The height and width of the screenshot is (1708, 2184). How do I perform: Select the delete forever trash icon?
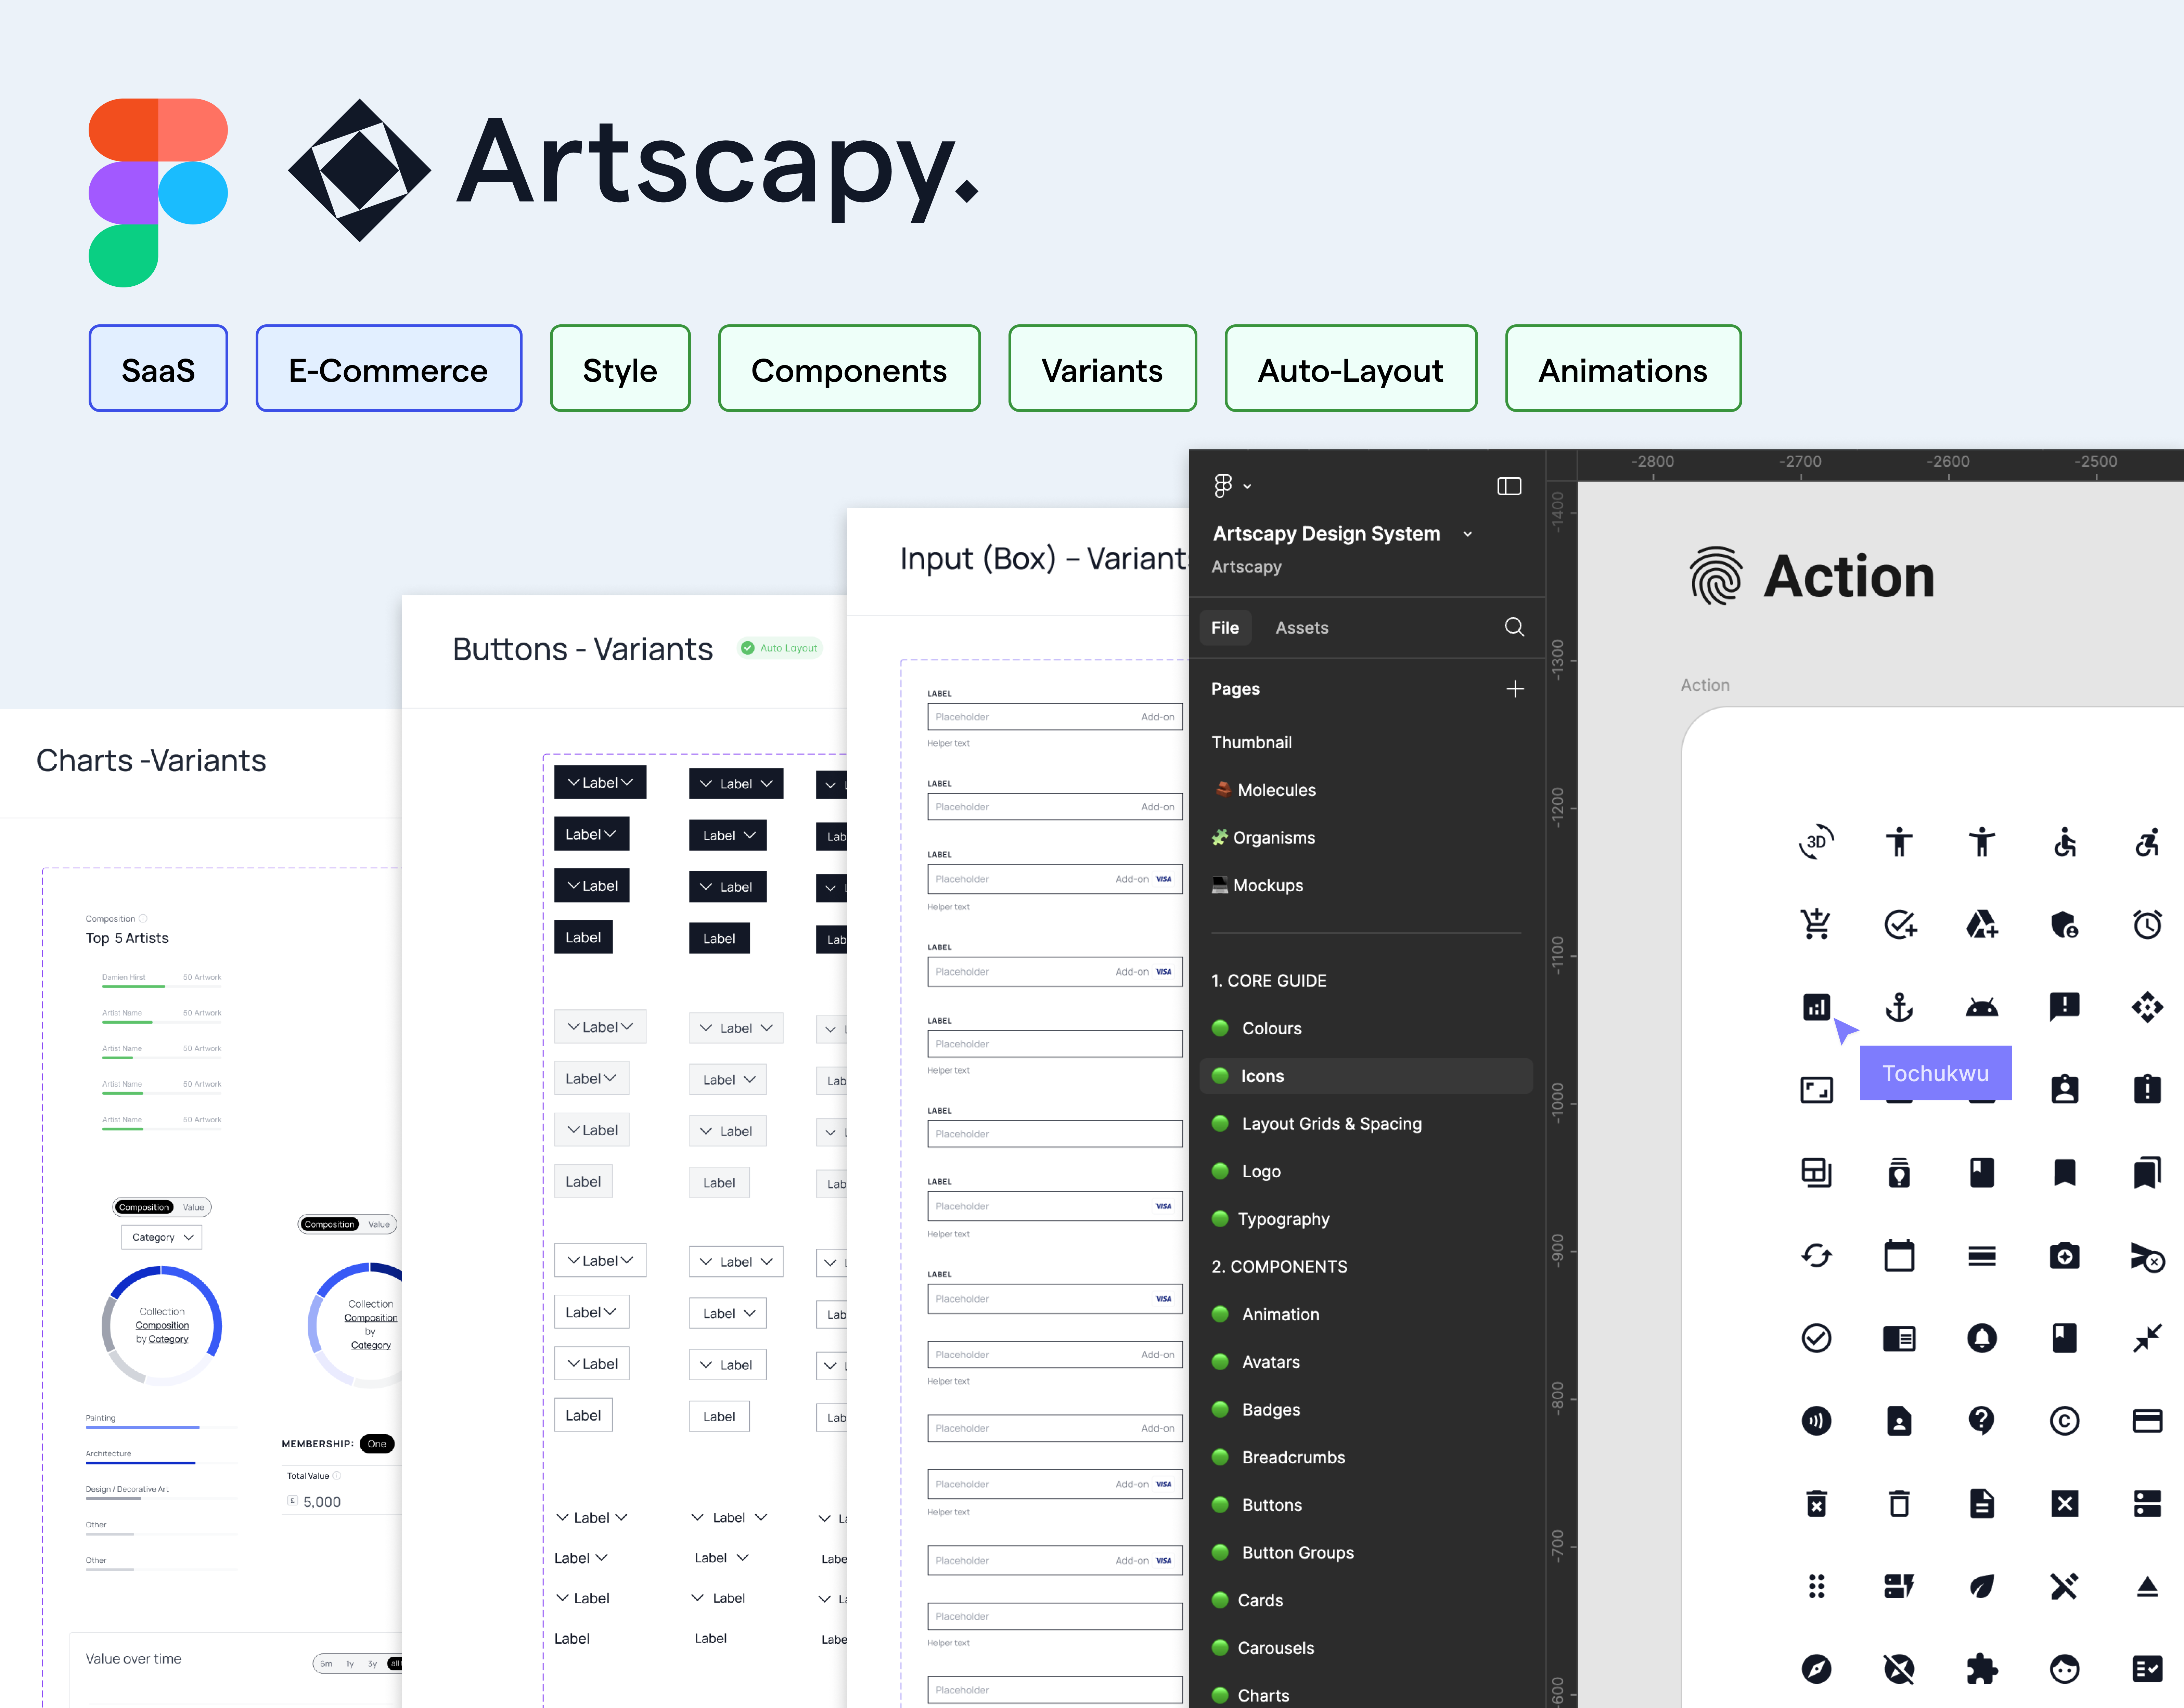pos(1816,1503)
